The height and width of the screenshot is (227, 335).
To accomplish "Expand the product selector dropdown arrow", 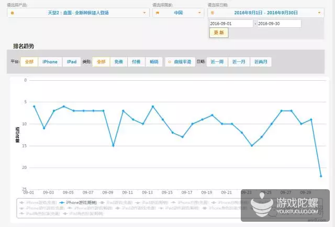I will point(144,13).
